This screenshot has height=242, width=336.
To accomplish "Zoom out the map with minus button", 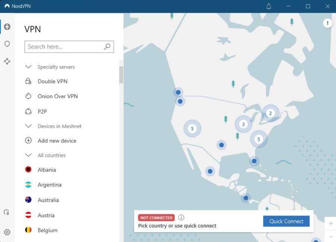I will (331, 236).
